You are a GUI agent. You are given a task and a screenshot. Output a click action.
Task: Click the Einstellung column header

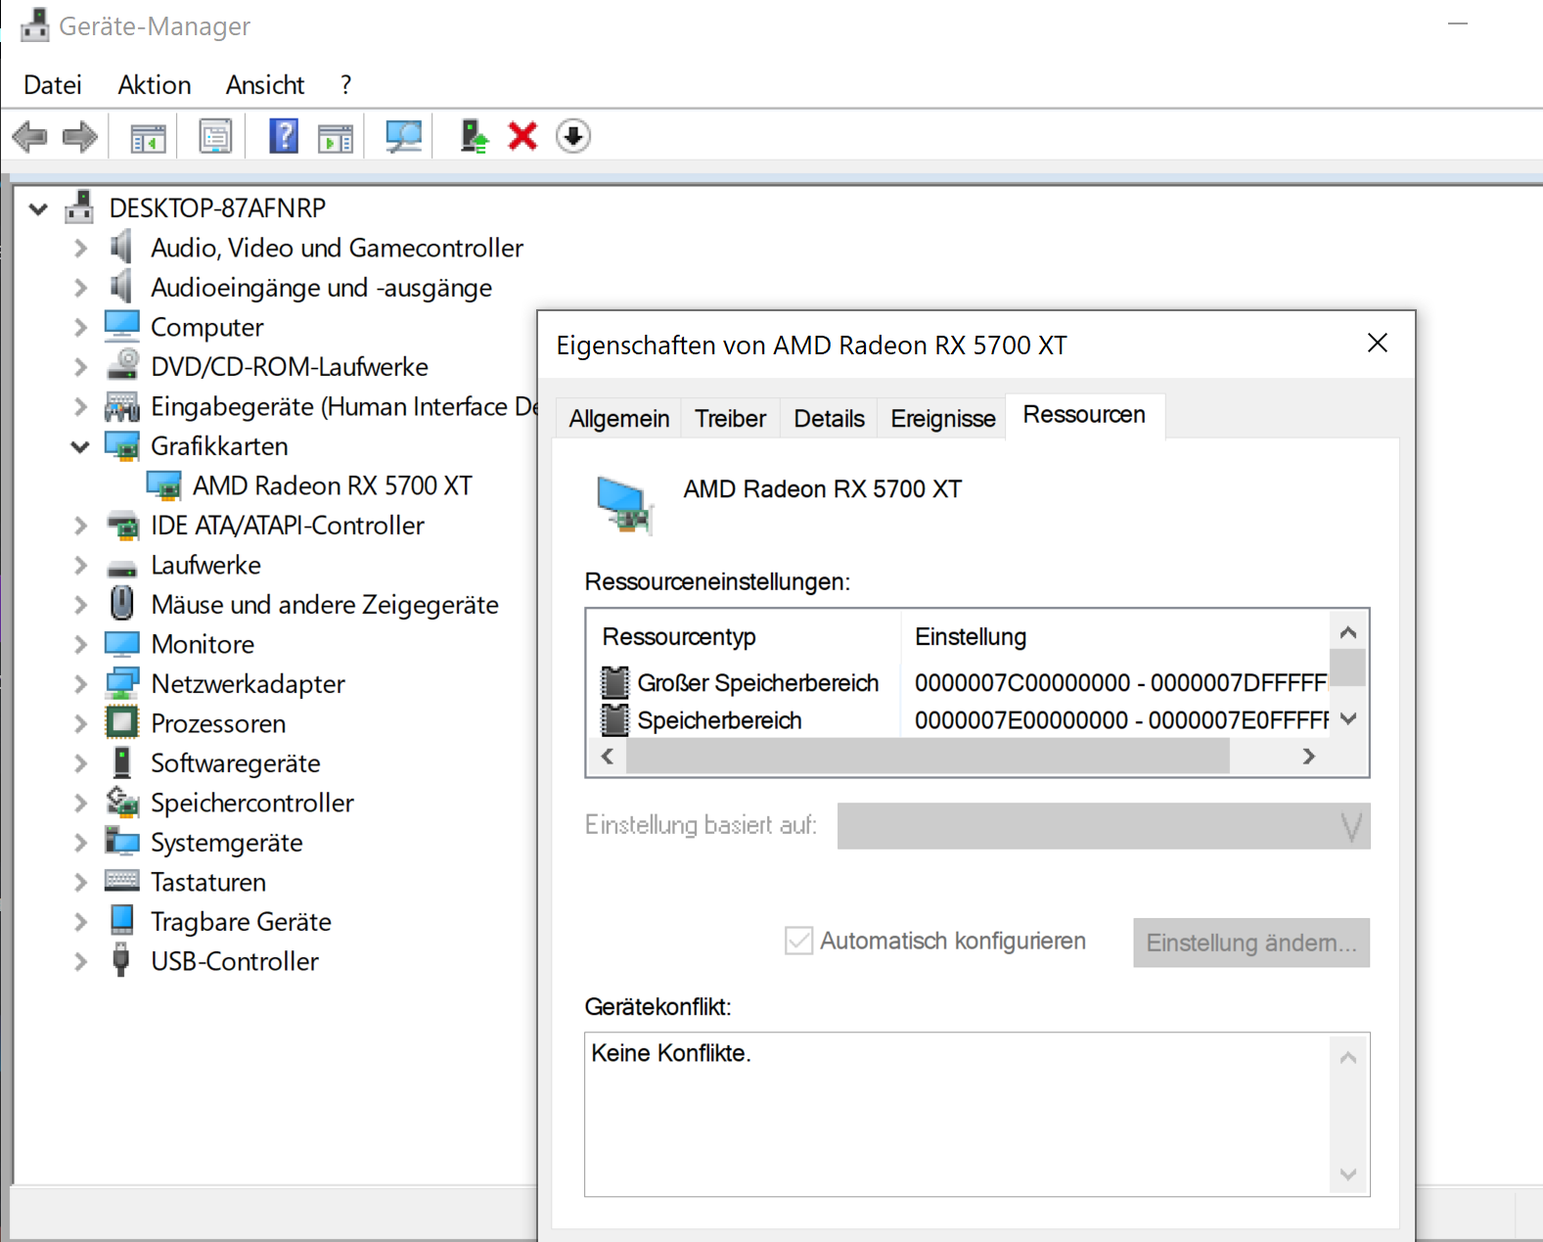point(1115,637)
